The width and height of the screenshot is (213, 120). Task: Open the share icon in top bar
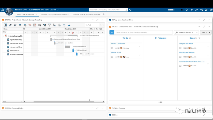coord(196,10)
